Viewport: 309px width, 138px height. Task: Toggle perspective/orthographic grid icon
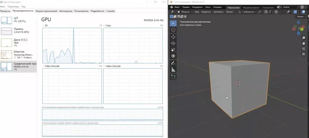coord(303,54)
